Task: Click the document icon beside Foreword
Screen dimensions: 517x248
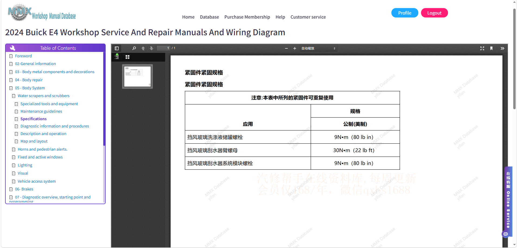Action: click(x=11, y=56)
